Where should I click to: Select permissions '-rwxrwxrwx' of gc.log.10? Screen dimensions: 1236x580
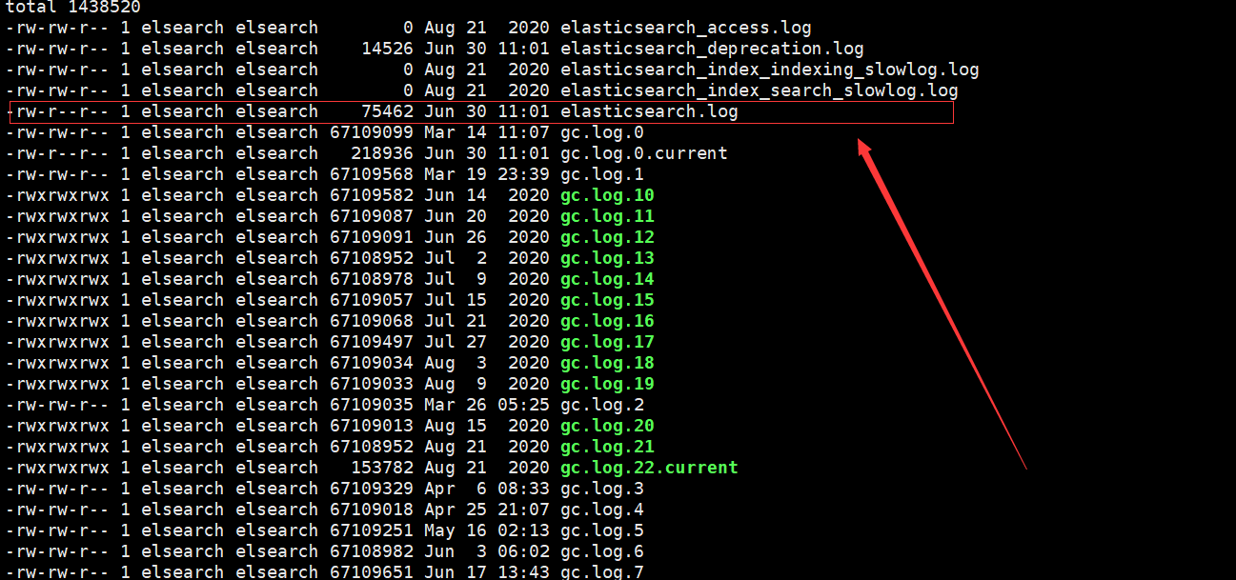pyautogui.click(x=57, y=195)
